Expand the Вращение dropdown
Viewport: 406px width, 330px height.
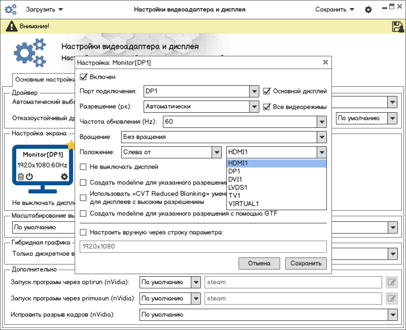(x=321, y=137)
